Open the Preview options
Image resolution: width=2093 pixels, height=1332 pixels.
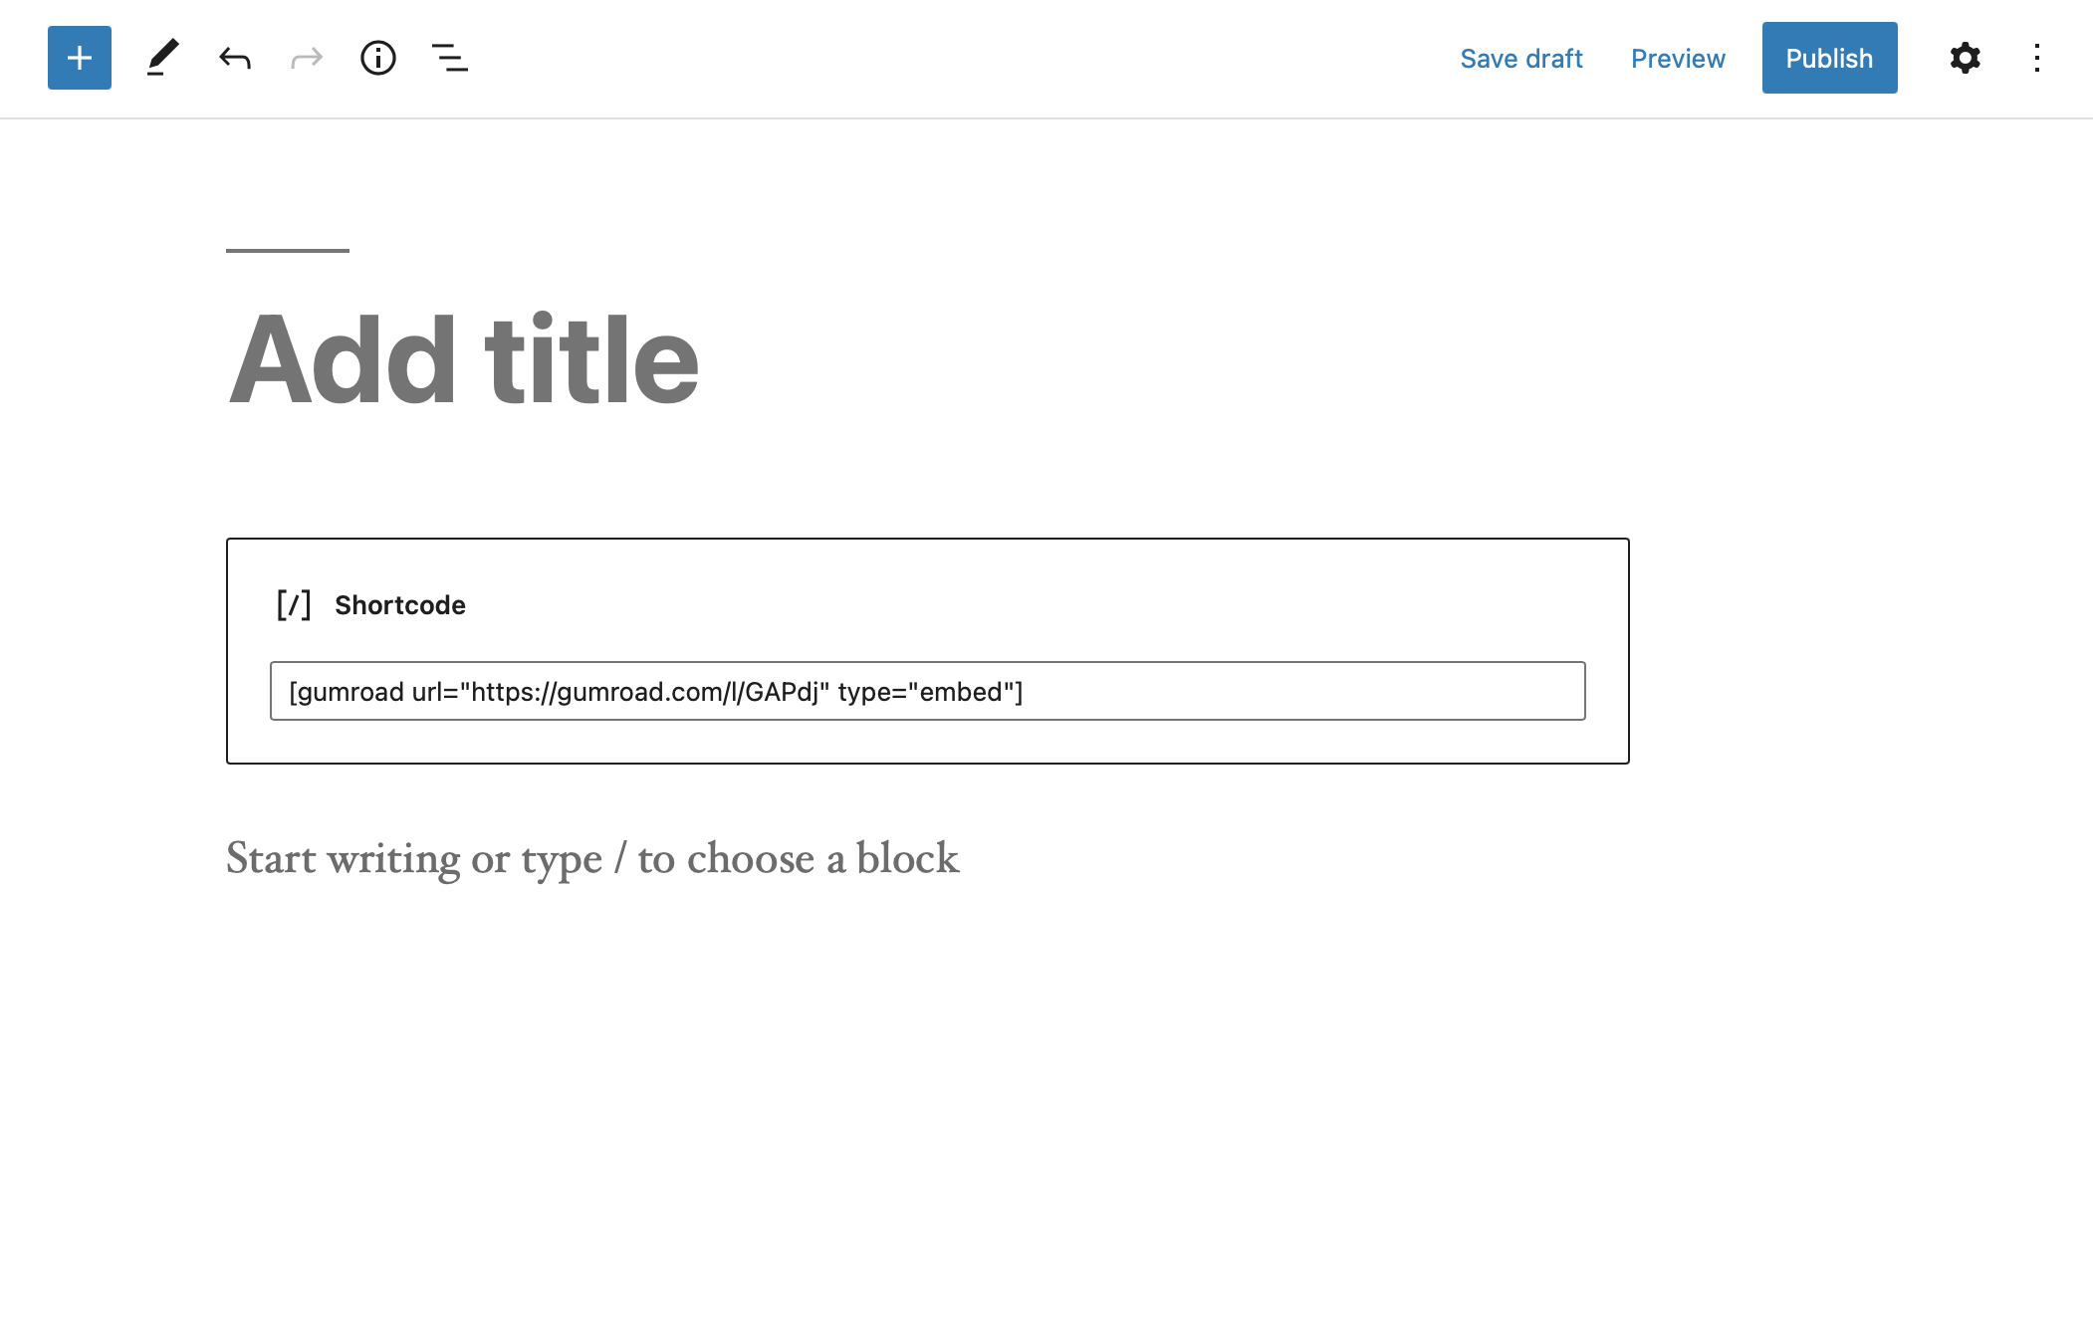[x=1678, y=58]
